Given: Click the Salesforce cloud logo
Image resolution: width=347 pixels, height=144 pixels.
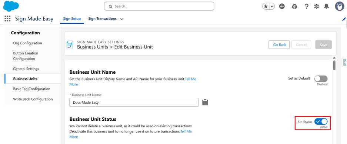Looking at the screenshot, I should pos(11,6).
